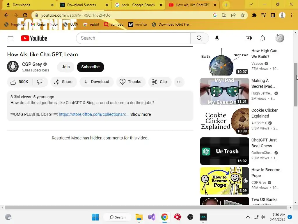Open the store.dftba.com link
Image resolution: width=298 pixels, height=224 pixels.
(93, 114)
